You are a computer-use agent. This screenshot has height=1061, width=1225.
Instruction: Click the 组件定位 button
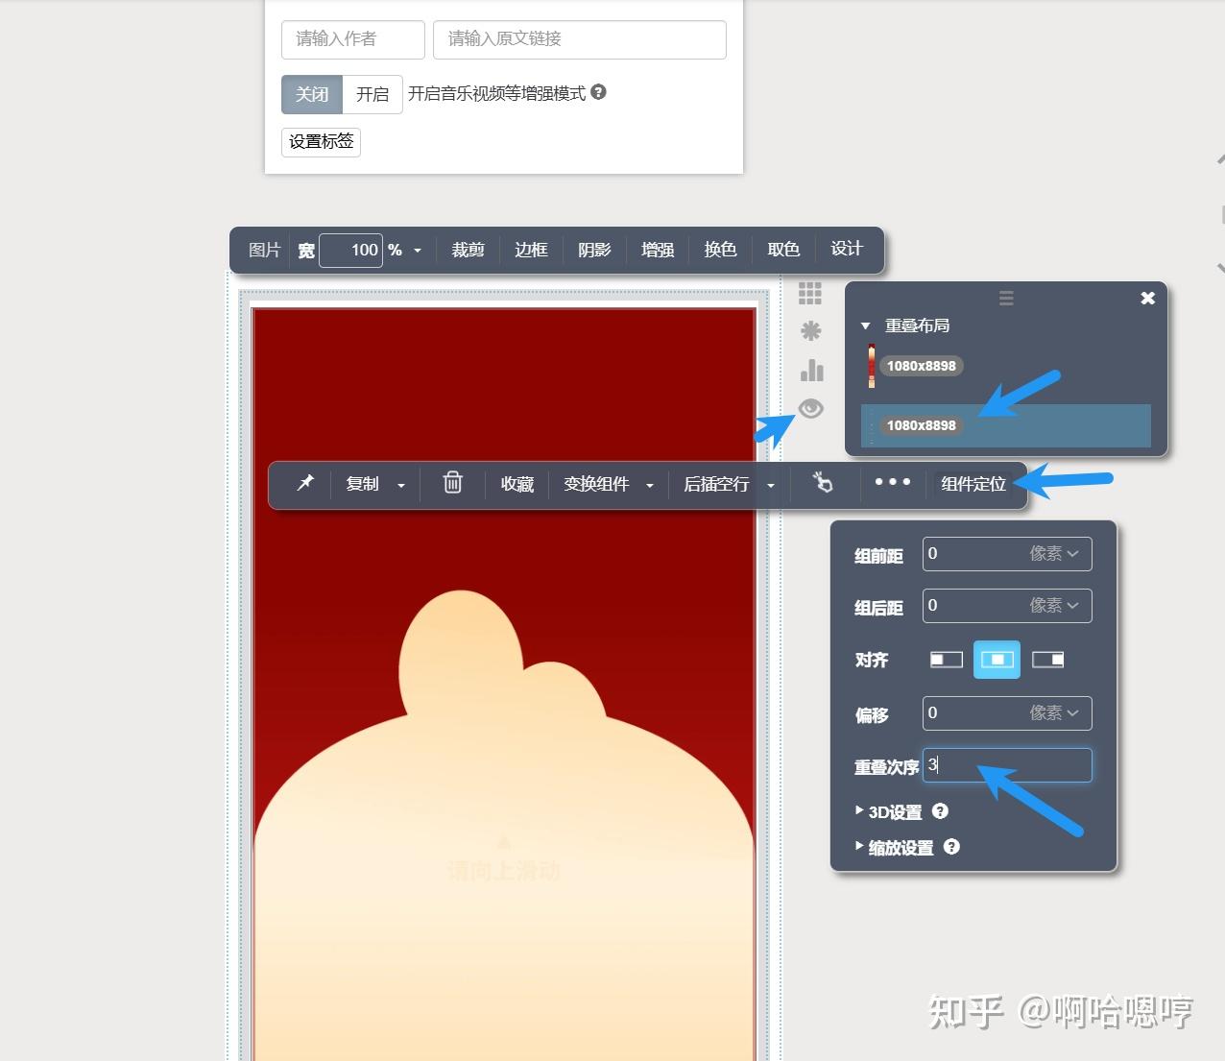click(973, 484)
